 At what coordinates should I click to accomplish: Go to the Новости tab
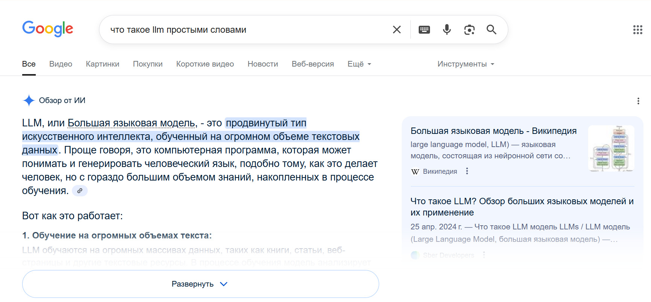click(263, 64)
